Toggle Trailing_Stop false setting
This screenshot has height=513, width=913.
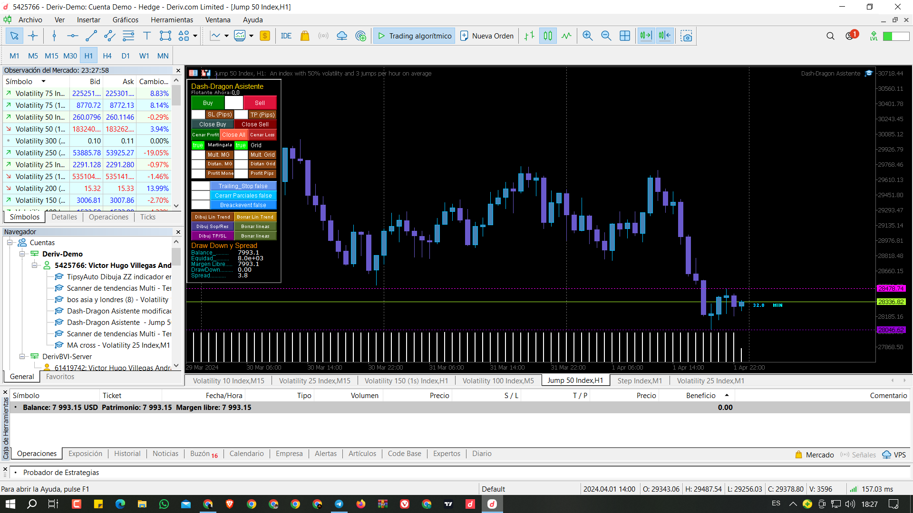tap(243, 186)
